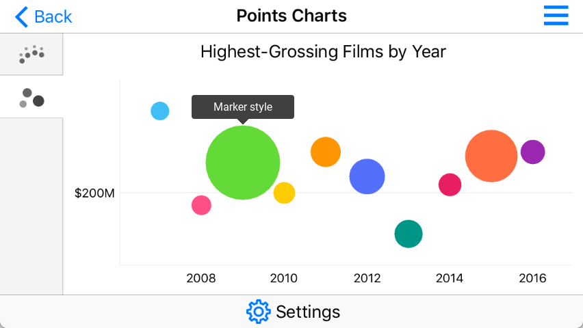
Task: Tap the yellow bubble near 2010
Action: coord(284,193)
